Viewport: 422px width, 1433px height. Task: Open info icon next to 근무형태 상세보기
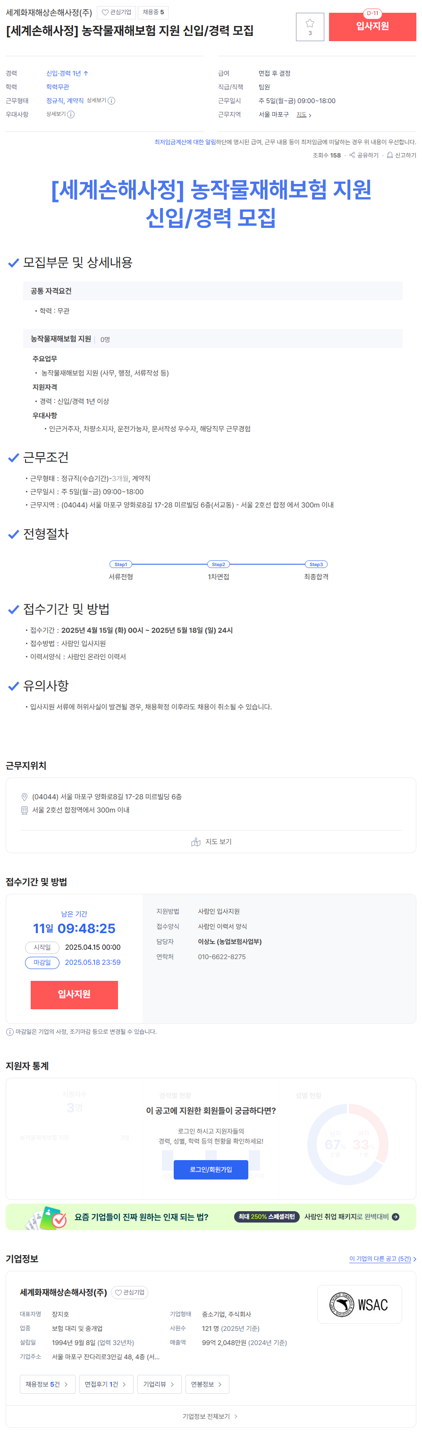[111, 101]
